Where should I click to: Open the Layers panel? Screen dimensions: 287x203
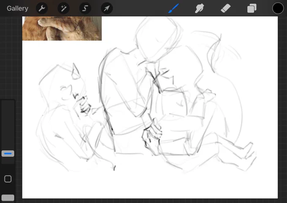pyautogui.click(x=252, y=8)
